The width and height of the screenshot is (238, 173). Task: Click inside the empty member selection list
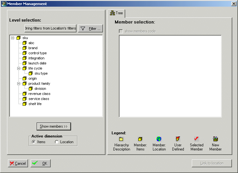point(170,76)
